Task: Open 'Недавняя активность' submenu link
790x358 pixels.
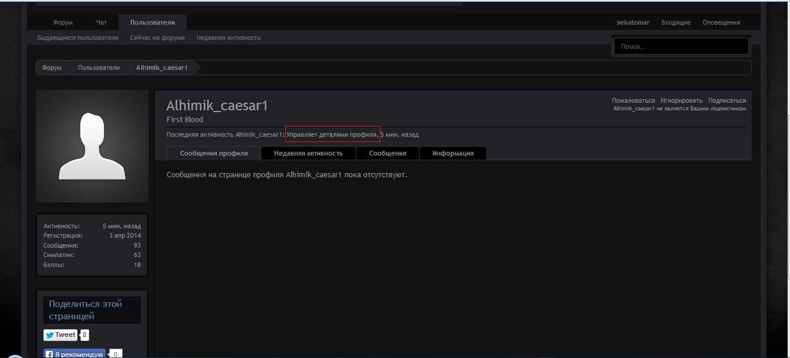Action: pos(228,38)
